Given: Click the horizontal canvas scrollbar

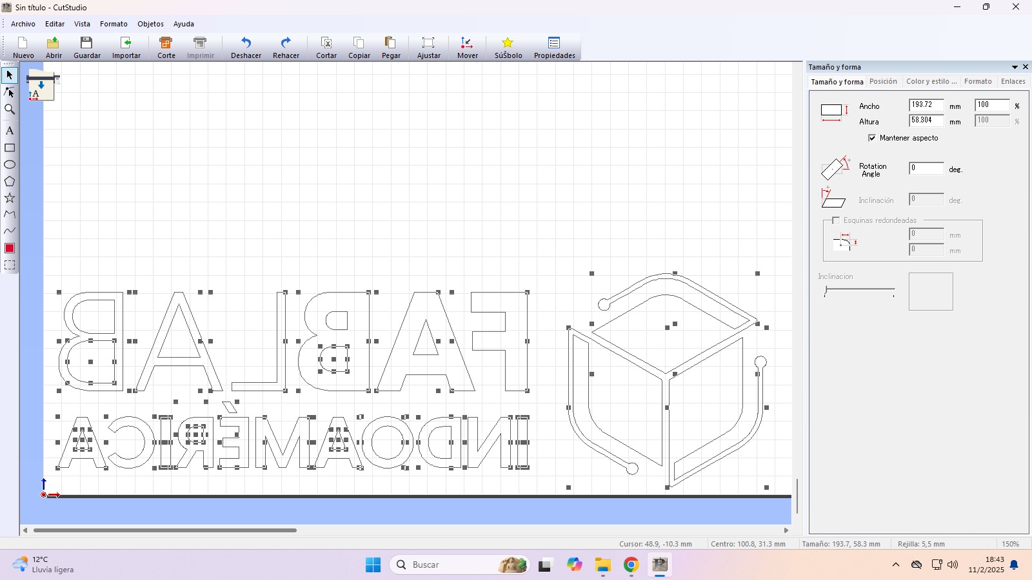Looking at the screenshot, I should 165,530.
